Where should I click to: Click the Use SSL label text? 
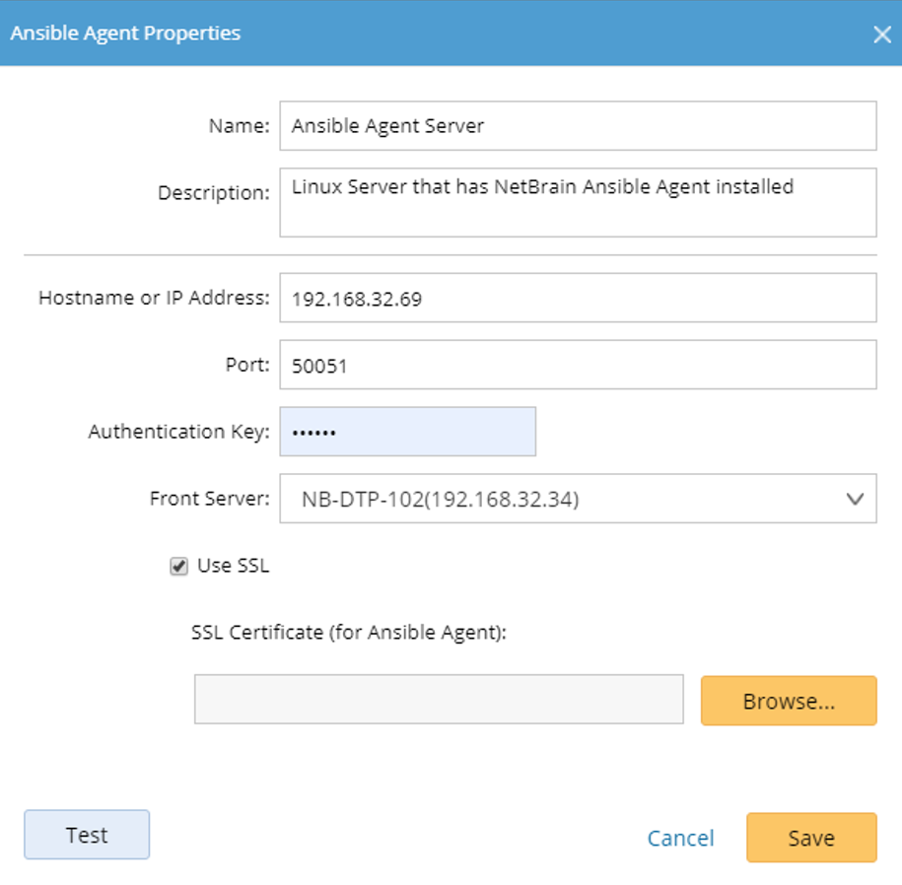pyautogui.click(x=233, y=566)
